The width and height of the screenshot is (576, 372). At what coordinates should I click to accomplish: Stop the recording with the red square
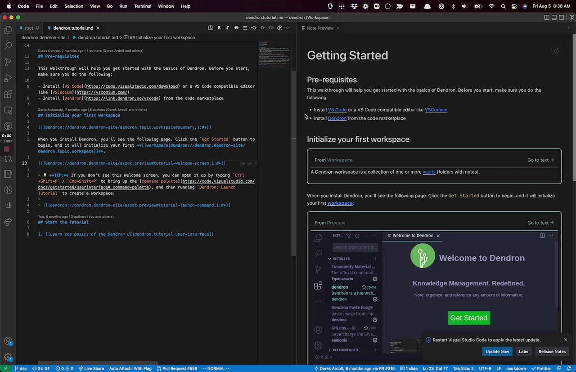tap(7, 149)
